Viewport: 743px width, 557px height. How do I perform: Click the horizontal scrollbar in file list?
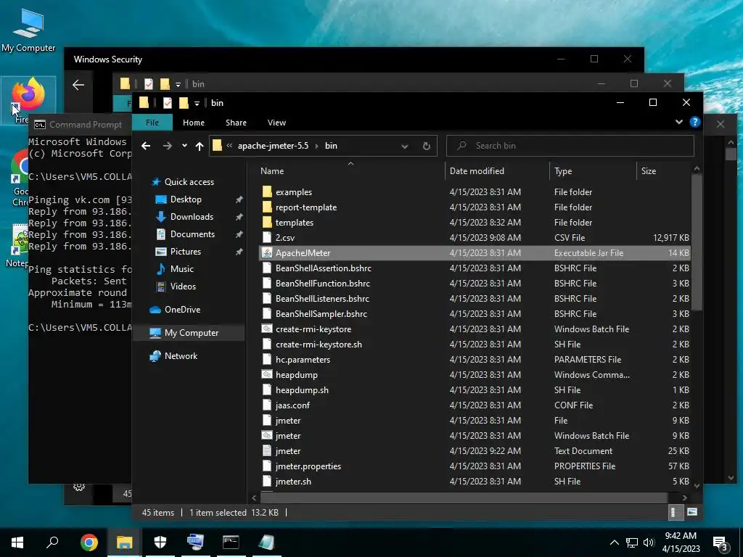coord(464,498)
